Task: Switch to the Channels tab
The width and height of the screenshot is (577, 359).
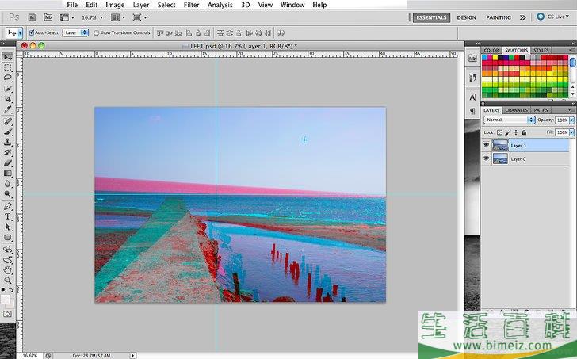Action: (x=516, y=110)
